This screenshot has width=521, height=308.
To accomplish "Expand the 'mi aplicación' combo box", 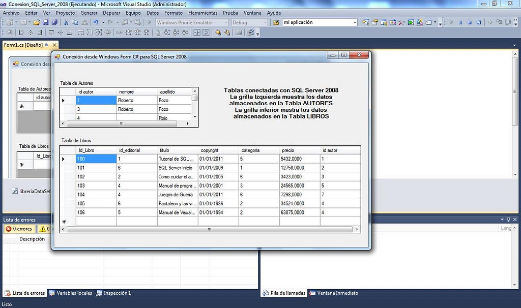I will click(x=355, y=22).
